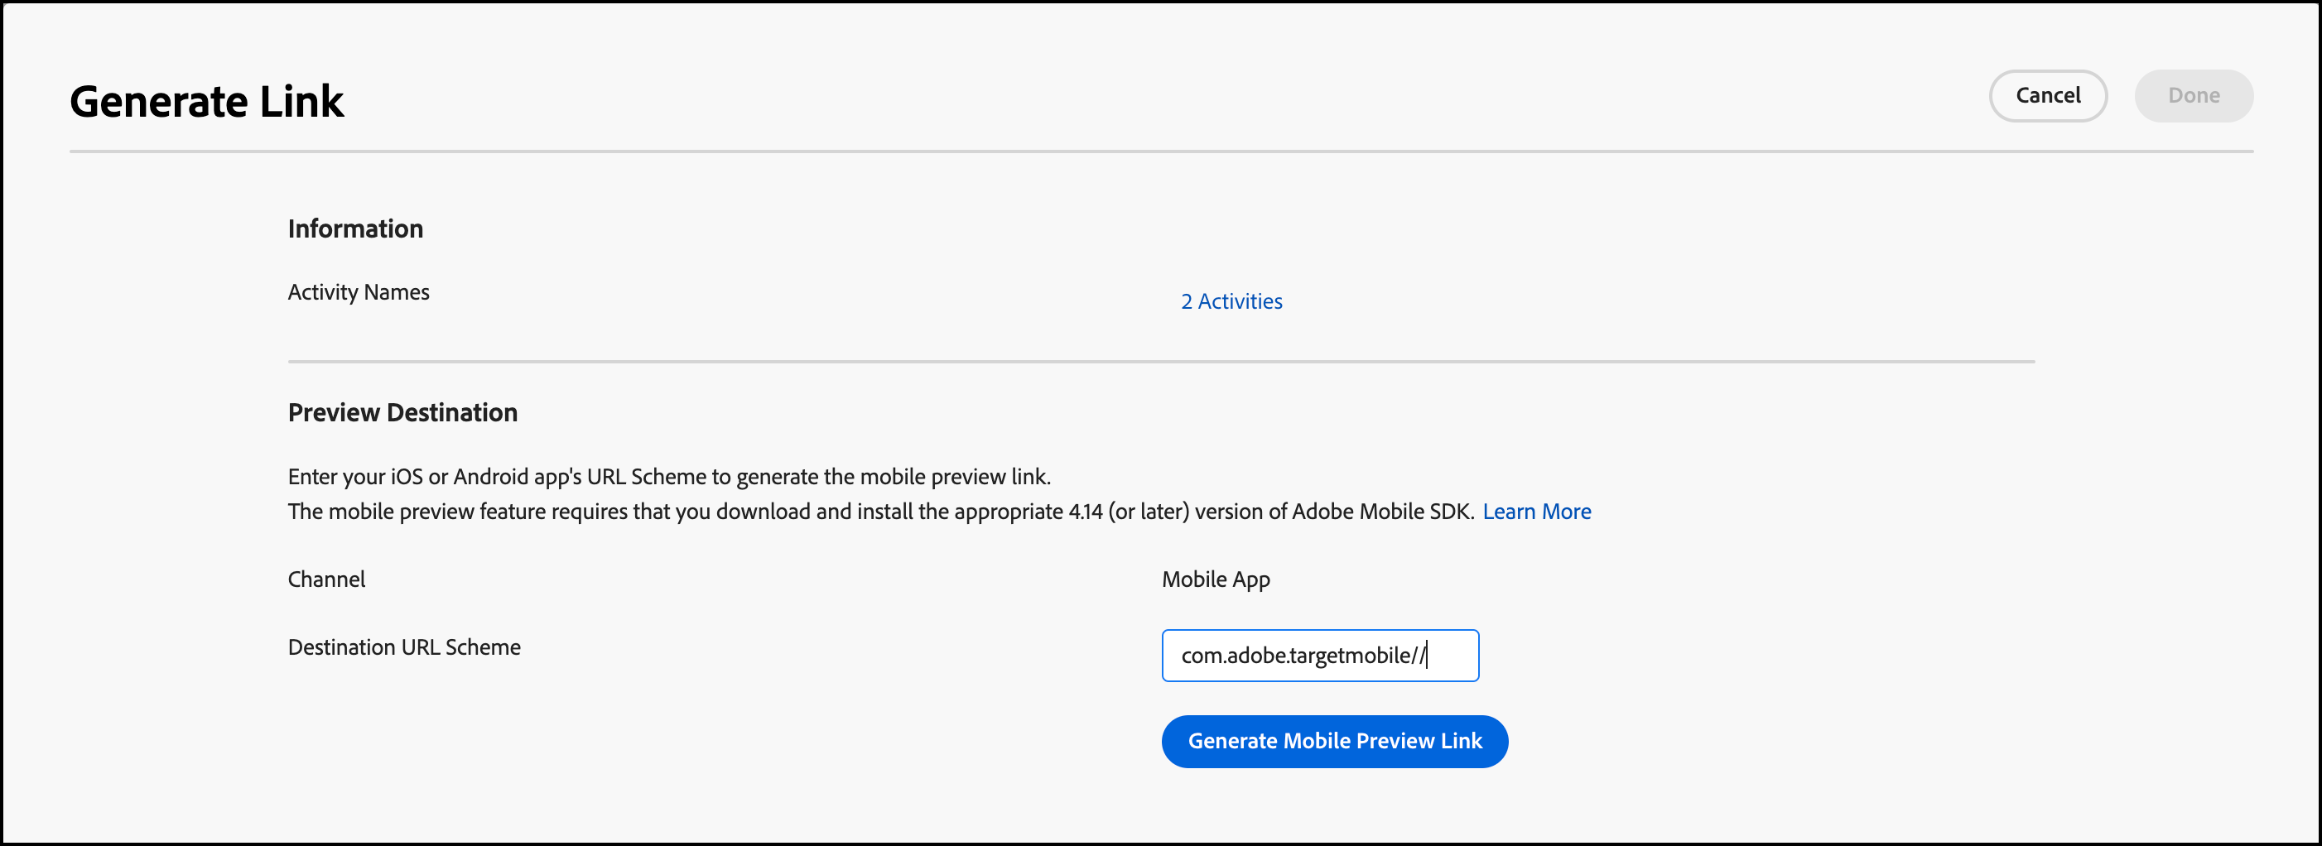Click the Destination URL Scheme label
This screenshot has height=846, width=2322.
(x=404, y=647)
